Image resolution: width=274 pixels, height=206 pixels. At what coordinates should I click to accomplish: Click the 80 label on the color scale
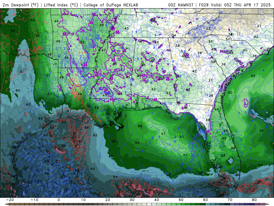pos(254,200)
